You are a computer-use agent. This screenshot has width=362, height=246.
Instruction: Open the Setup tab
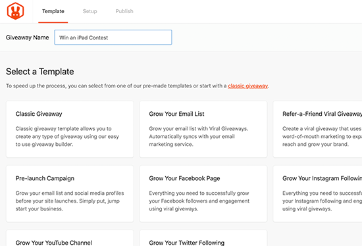90,11
